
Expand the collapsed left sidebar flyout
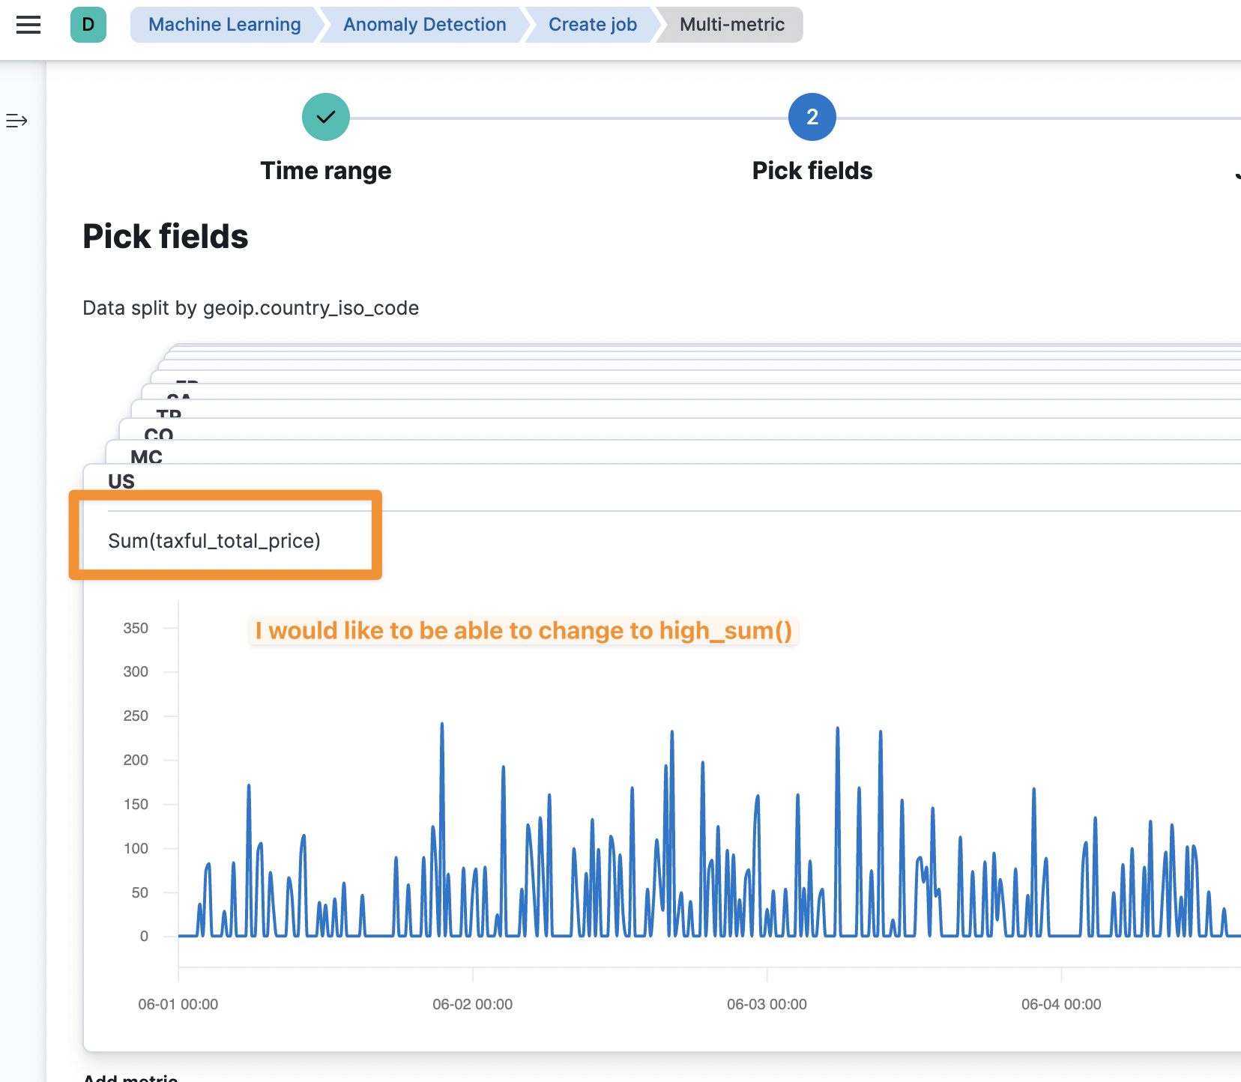[16, 120]
